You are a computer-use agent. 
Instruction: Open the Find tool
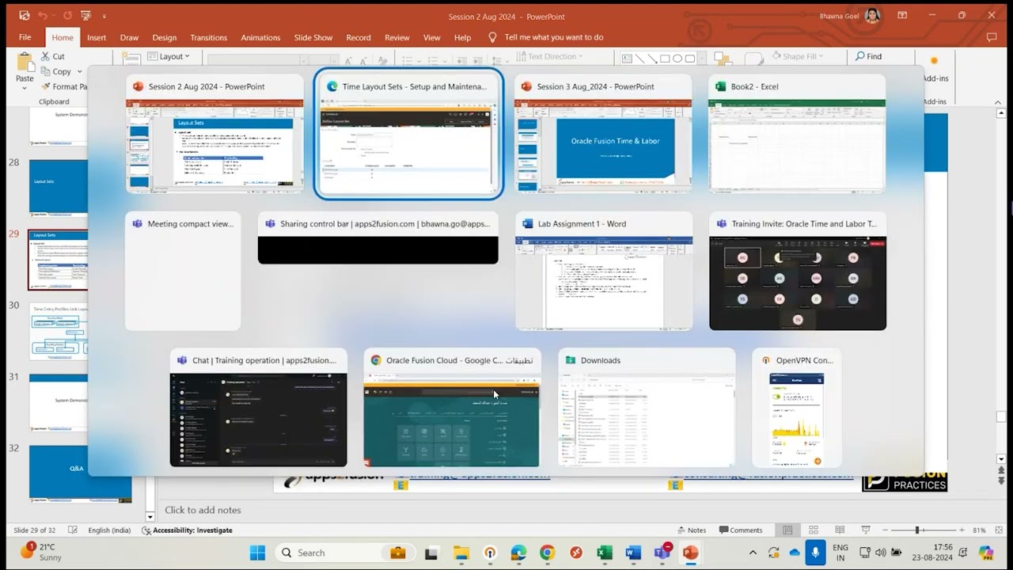868,56
